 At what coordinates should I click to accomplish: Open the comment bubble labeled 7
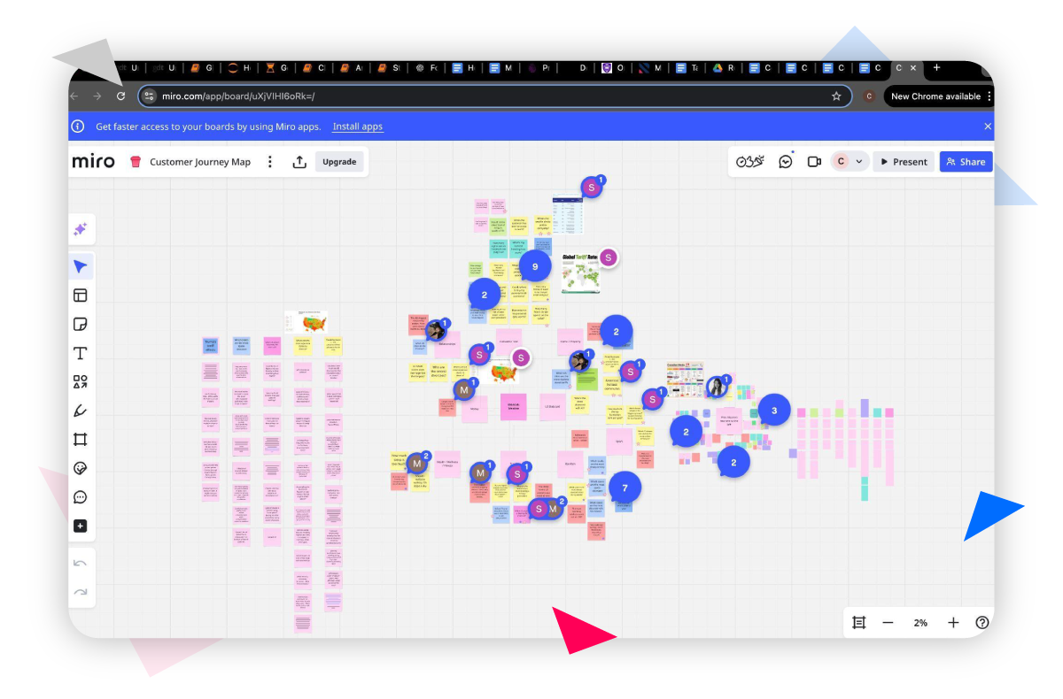point(625,488)
